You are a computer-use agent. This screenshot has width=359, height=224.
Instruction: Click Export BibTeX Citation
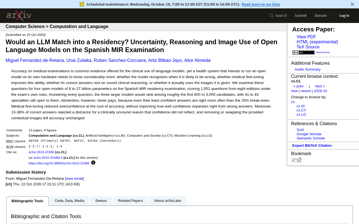[x=312, y=146]
